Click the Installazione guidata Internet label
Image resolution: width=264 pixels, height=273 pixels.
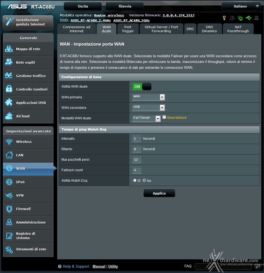point(30,22)
